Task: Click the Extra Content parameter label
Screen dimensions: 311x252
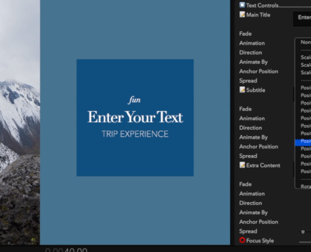Action: pyautogui.click(x=263, y=165)
